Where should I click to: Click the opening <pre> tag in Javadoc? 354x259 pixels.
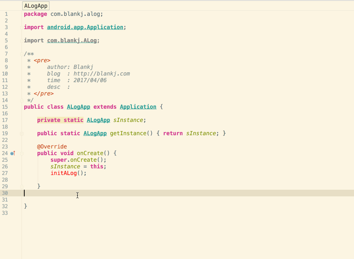42,60
